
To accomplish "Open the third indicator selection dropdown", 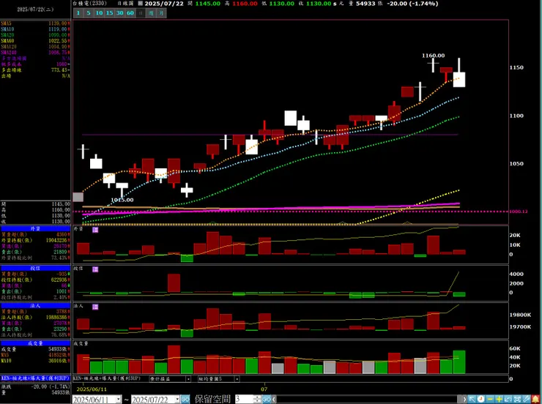I will click(x=218, y=379).
